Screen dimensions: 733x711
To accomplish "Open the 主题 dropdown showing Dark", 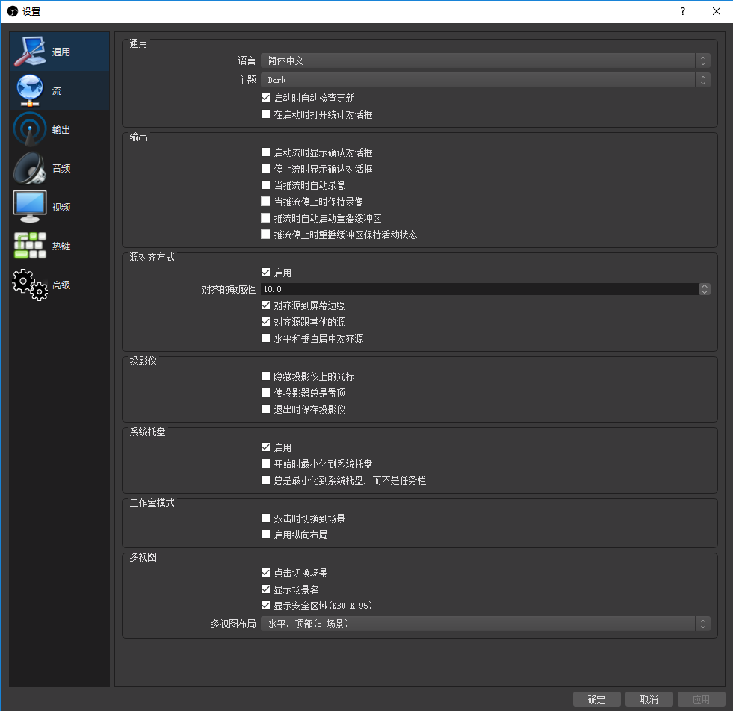I will pos(485,81).
